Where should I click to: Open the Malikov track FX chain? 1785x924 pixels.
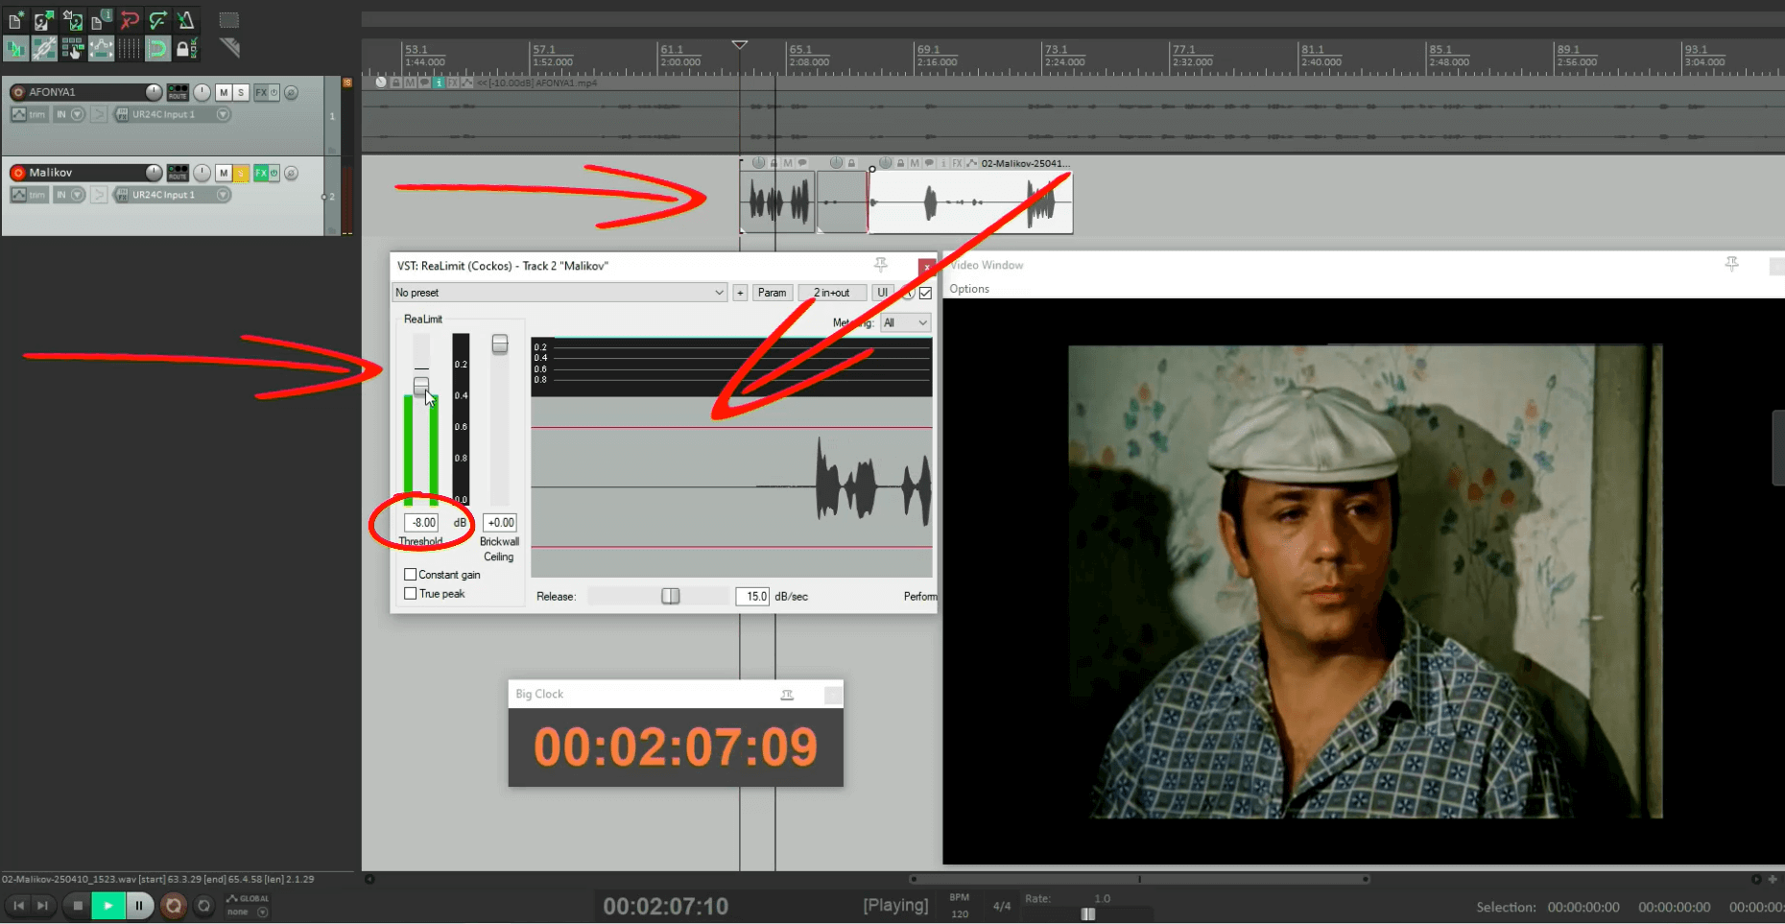[x=260, y=173]
